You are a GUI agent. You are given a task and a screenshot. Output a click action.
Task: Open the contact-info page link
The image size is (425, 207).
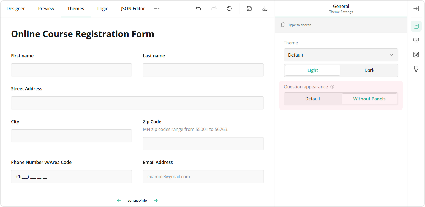[137, 200]
